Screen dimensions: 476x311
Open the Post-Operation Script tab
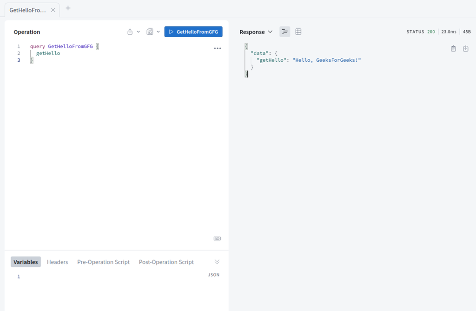pyautogui.click(x=166, y=262)
